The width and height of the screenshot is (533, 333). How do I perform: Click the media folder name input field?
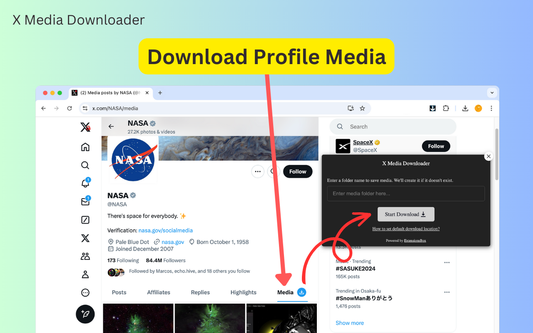(x=406, y=194)
